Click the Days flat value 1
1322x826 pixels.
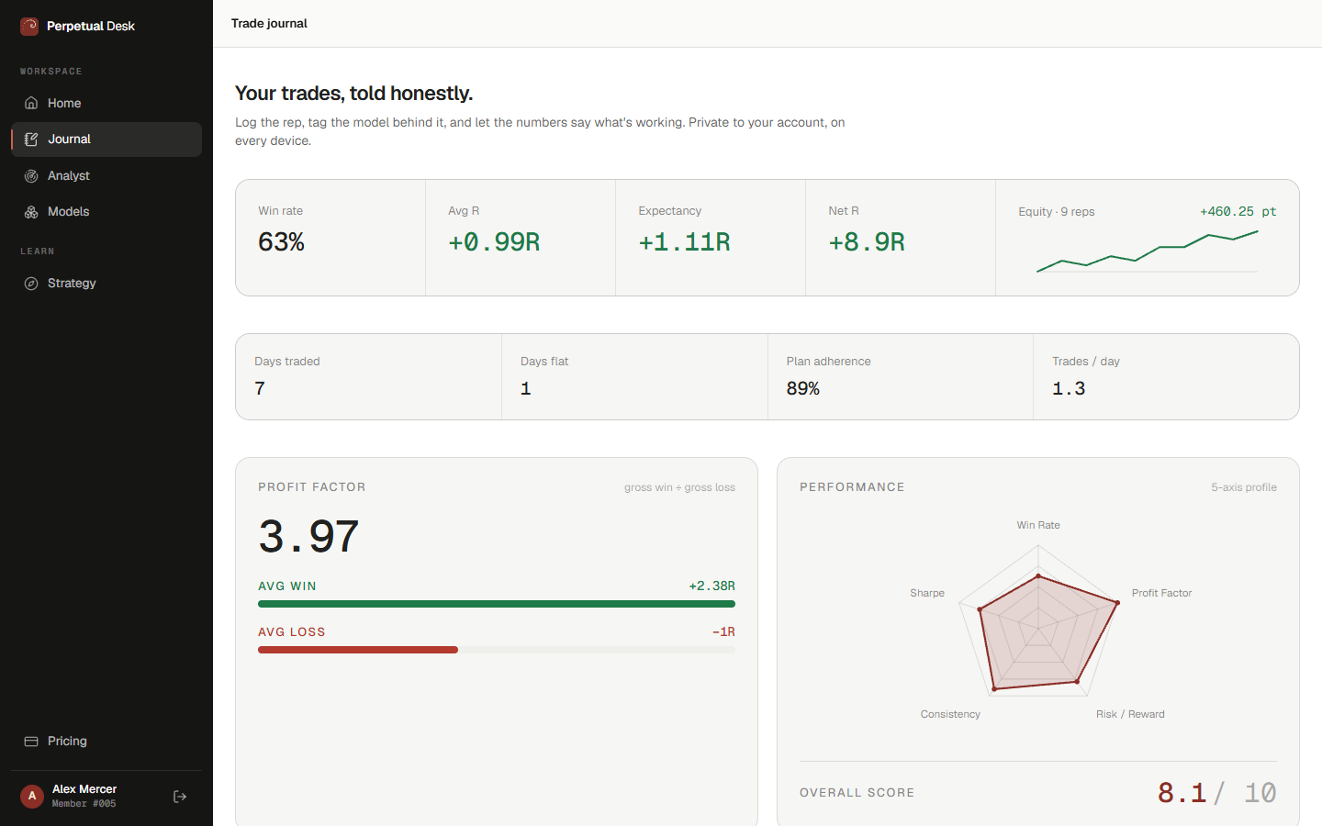526,388
